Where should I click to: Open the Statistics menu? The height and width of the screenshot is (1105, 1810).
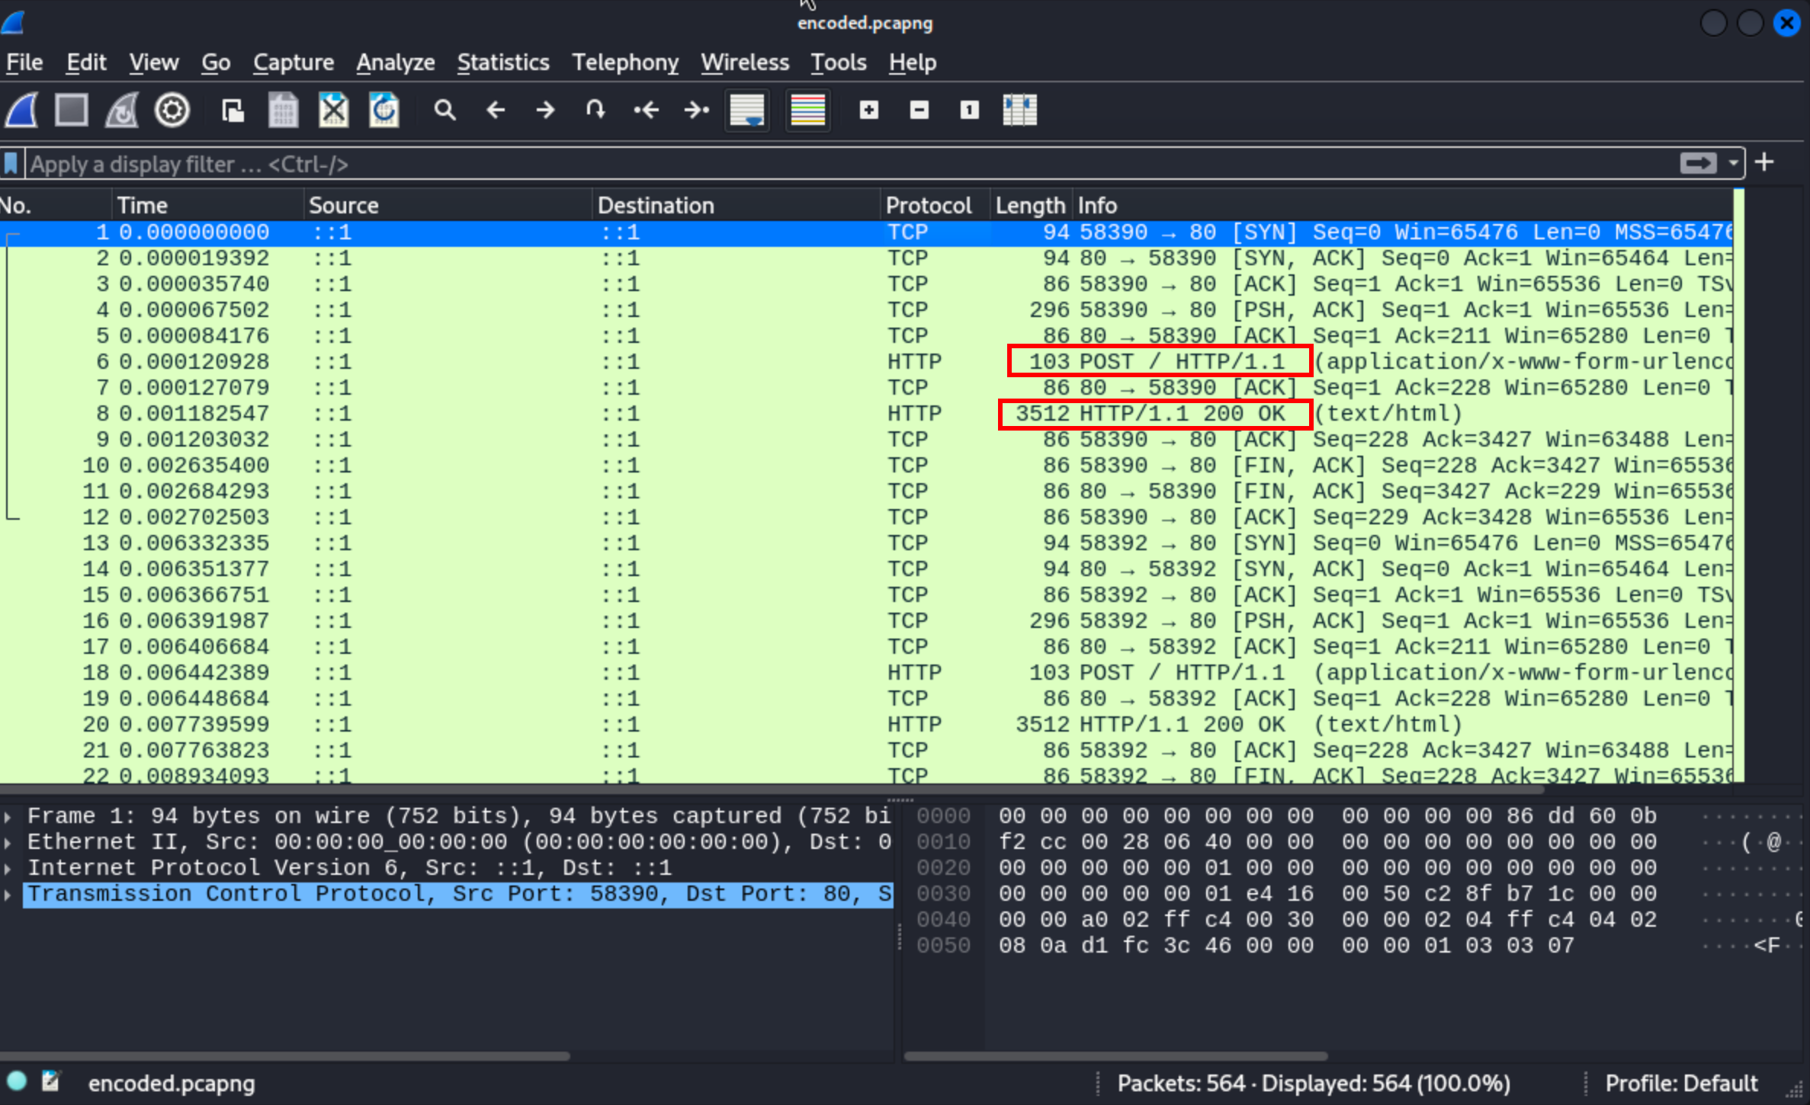click(503, 62)
